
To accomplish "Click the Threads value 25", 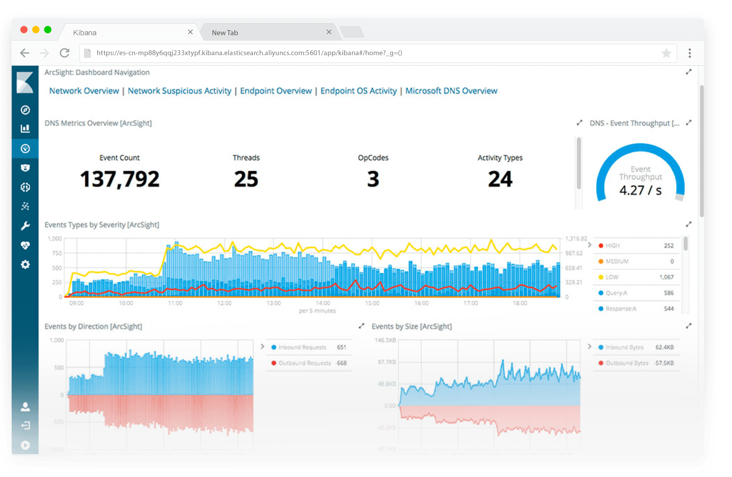I will [246, 179].
